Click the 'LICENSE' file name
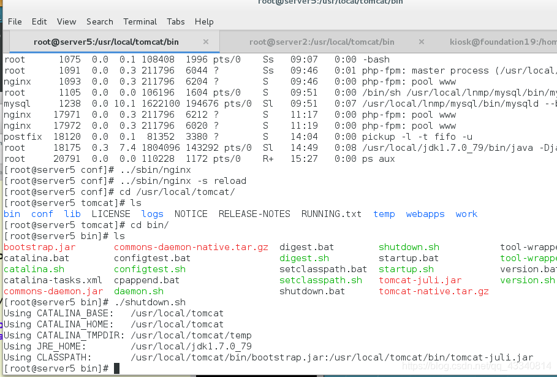This screenshot has height=377, width=557. [111, 214]
